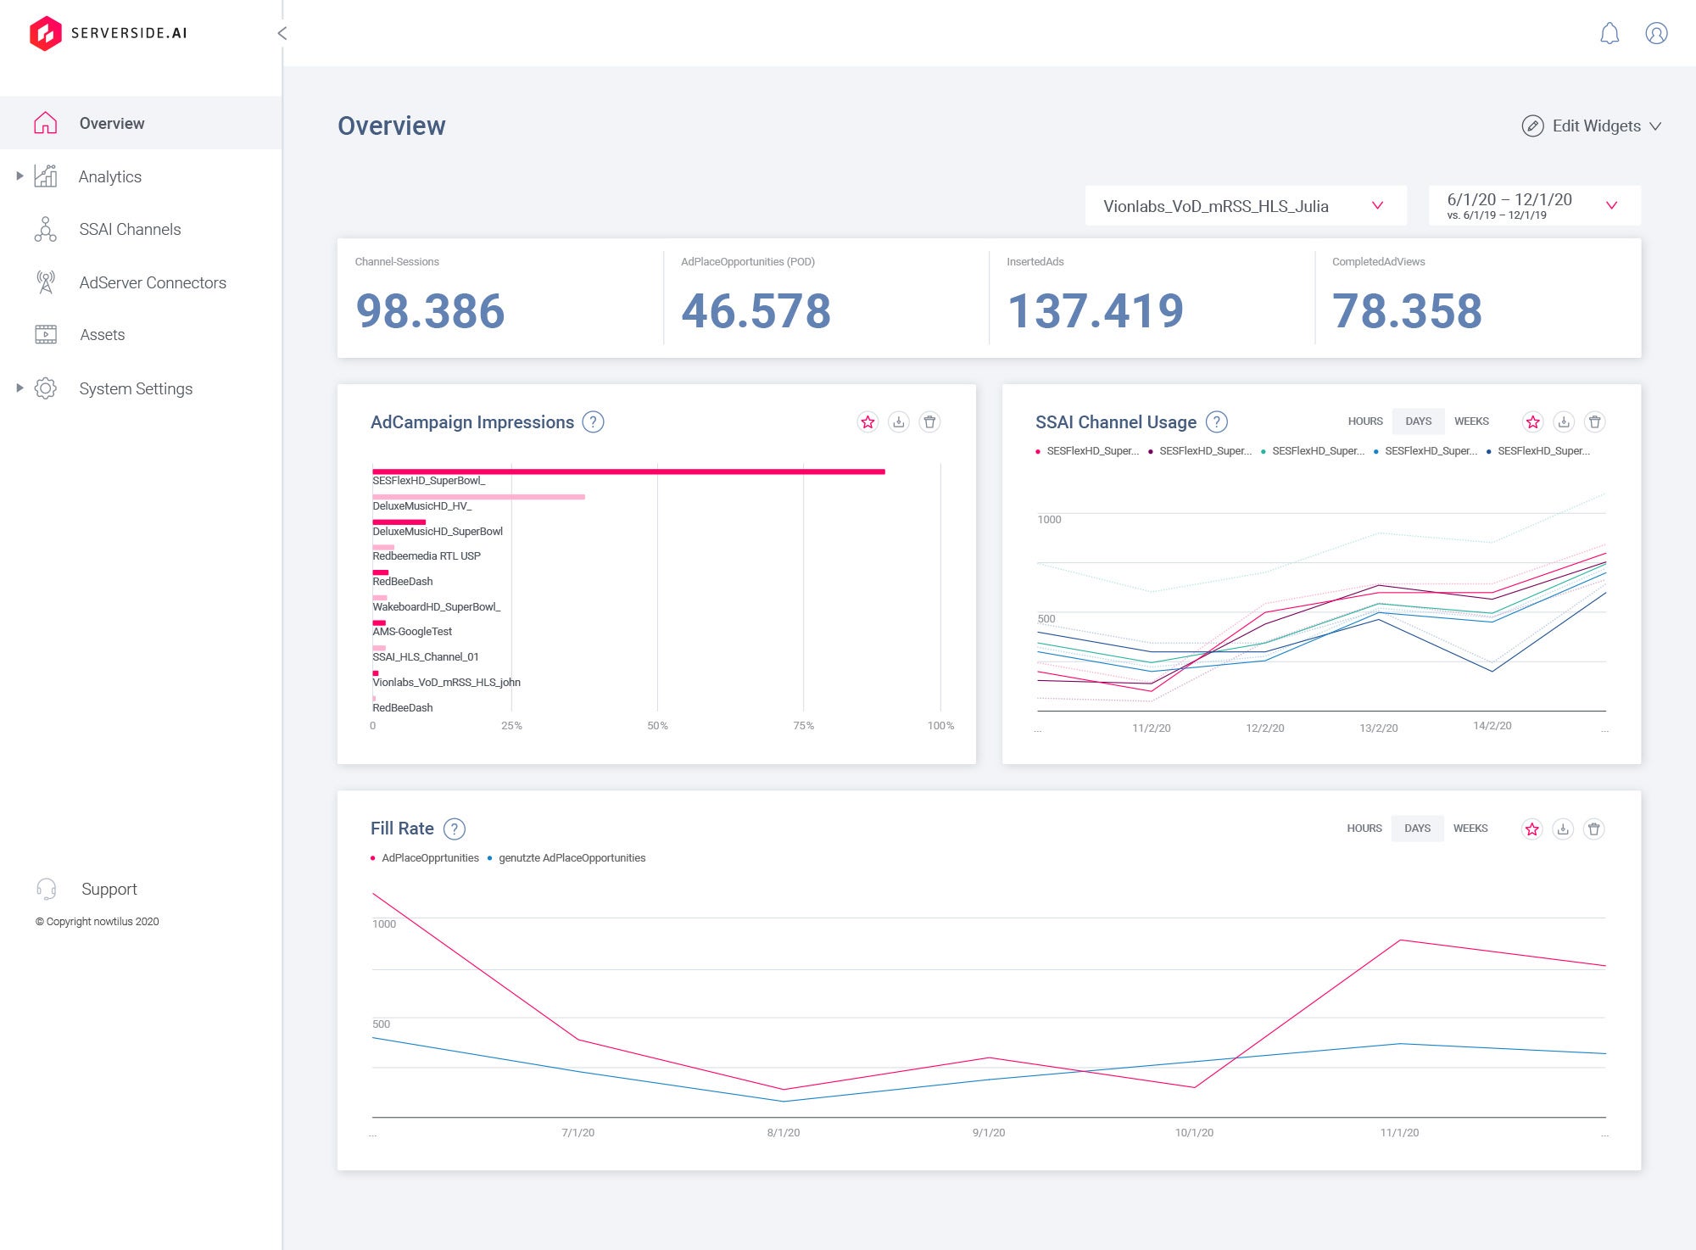The height and width of the screenshot is (1250, 1696).
Task: Navigate to SSAI Channels in the sidebar
Action: (131, 229)
